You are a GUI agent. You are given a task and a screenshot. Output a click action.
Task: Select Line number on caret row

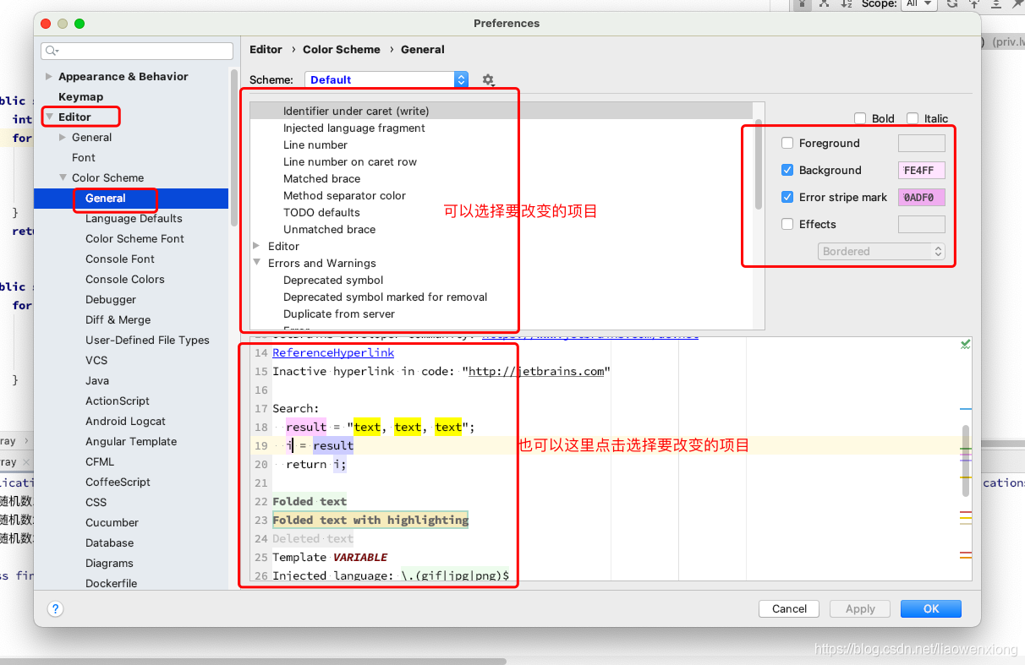tap(350, 161)
